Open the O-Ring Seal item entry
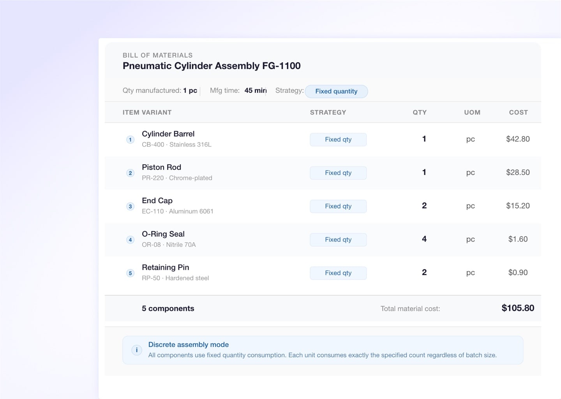The image size is (561, 399). click(x=163, y=234)
